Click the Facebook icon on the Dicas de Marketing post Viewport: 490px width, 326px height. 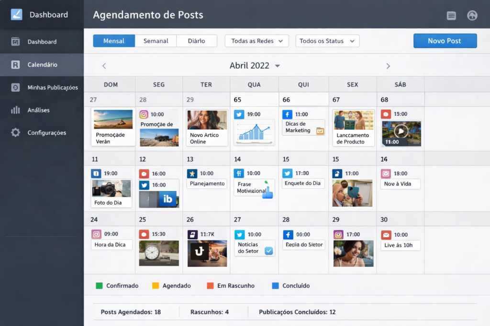click(x=288, y=114)
